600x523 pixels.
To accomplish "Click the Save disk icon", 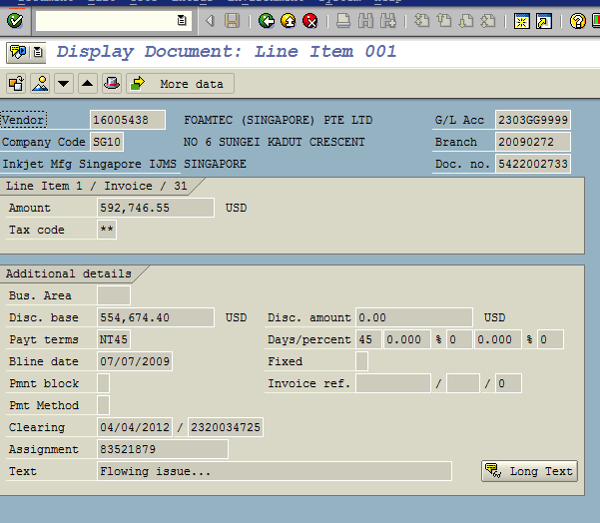I will click(x=232, y=20).
